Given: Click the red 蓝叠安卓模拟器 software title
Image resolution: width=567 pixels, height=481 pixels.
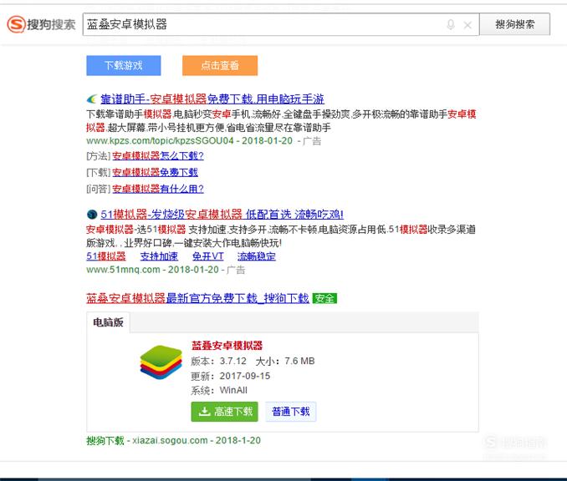Looking at the screenshot, I should 227,346.
